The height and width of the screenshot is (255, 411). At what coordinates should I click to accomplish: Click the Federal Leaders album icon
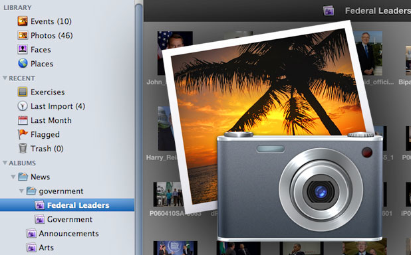pos(39,205)
